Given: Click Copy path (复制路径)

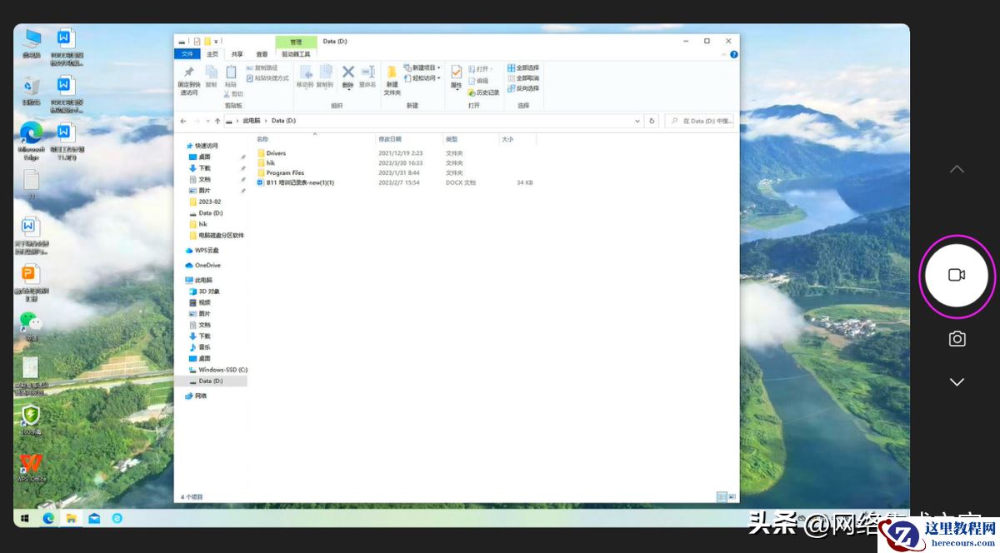Looking at the screenshot, I should click(262, 68).
